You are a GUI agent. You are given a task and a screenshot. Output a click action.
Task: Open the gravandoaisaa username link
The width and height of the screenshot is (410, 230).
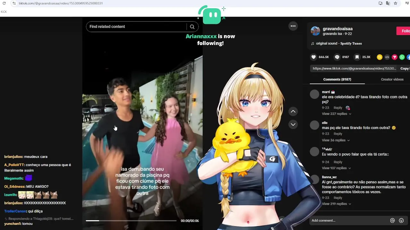(x=338, y=29)
